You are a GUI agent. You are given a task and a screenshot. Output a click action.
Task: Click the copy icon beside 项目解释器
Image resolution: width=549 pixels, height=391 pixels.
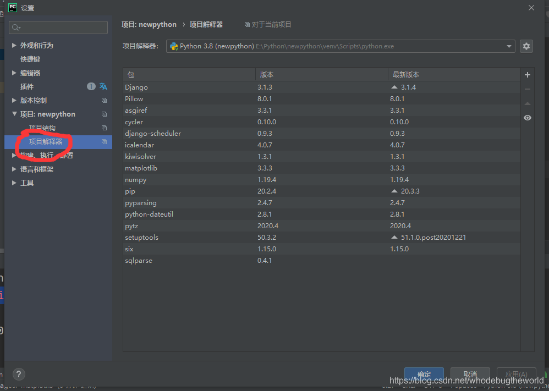click(x=104, y=142)
